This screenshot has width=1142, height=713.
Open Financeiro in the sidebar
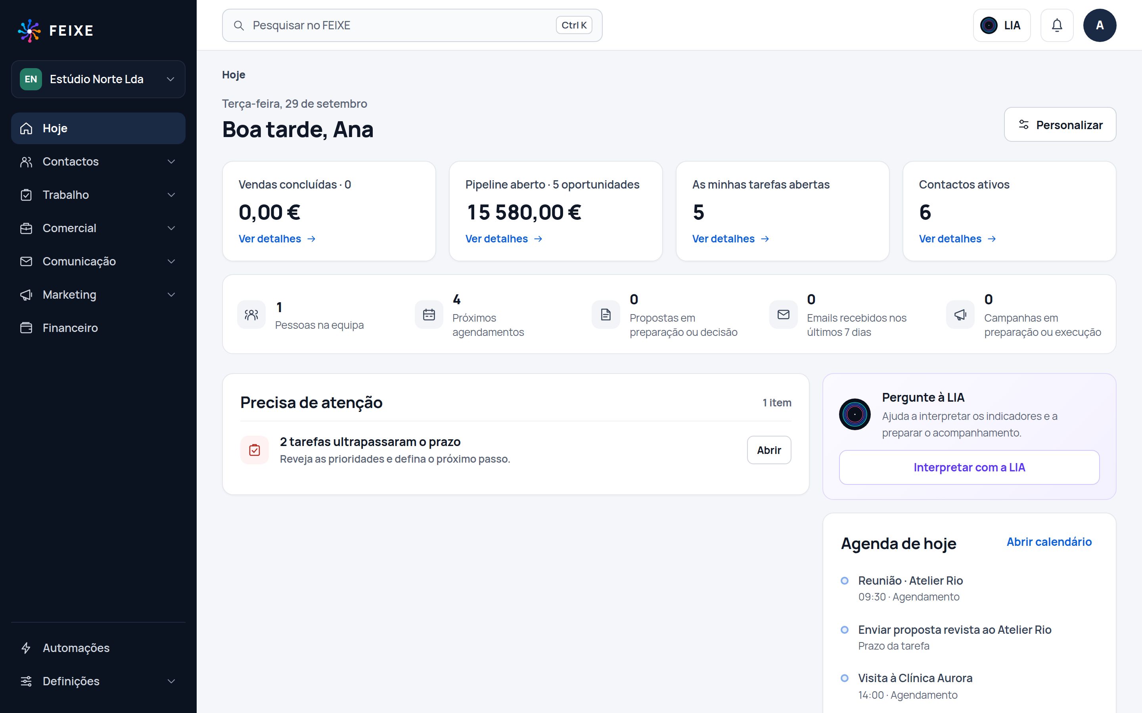click(x=98, y=328)
